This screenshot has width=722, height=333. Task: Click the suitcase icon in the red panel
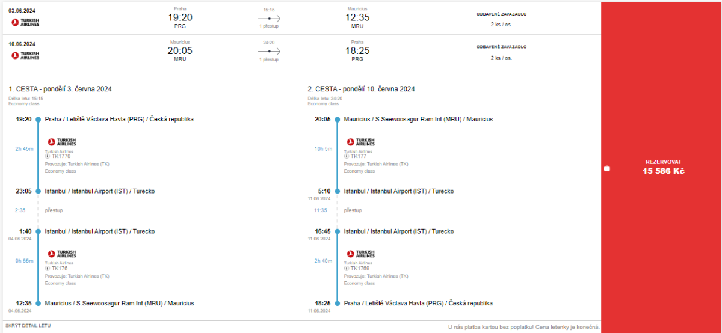click(607, 168)
